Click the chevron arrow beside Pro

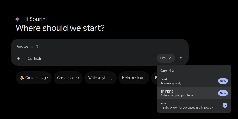coord(170,58)
